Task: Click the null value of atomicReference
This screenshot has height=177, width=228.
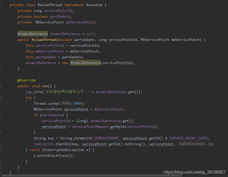Action: (x=90, y=34)
